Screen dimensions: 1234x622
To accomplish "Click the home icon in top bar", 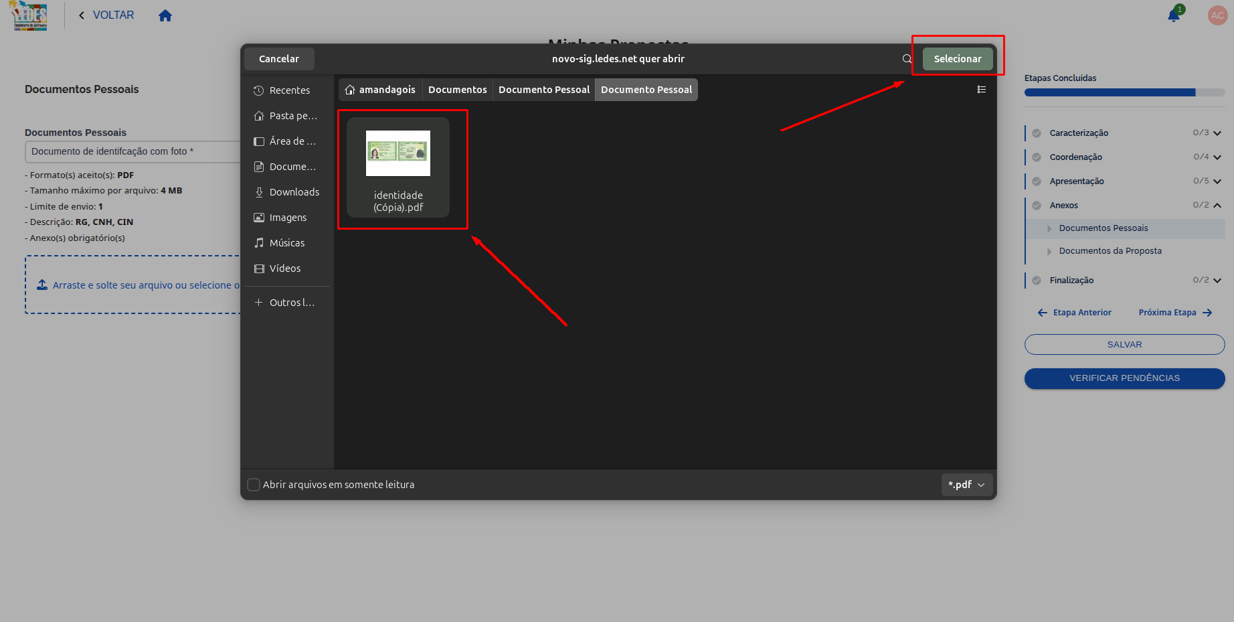I will point(165,15).
